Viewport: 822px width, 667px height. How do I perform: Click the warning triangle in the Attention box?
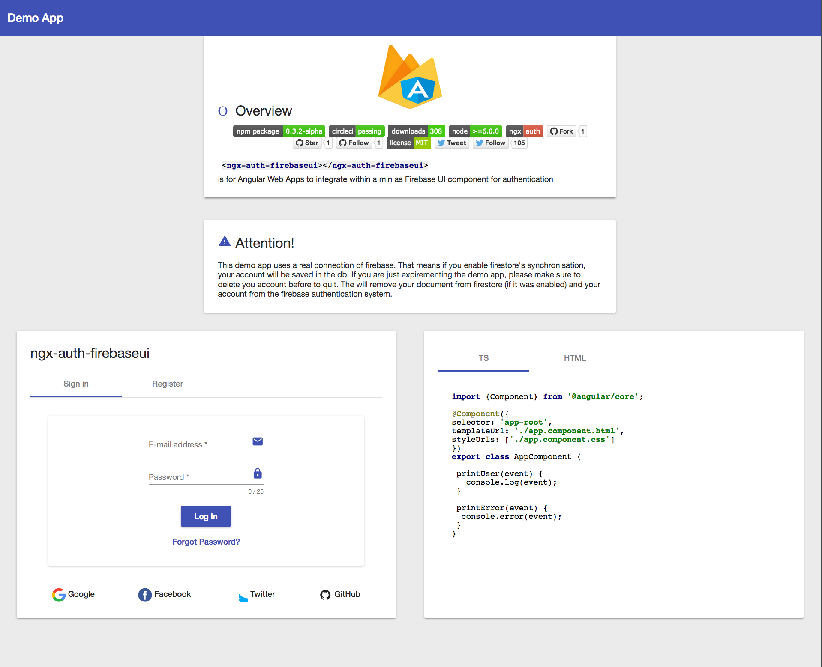point(225,241)
